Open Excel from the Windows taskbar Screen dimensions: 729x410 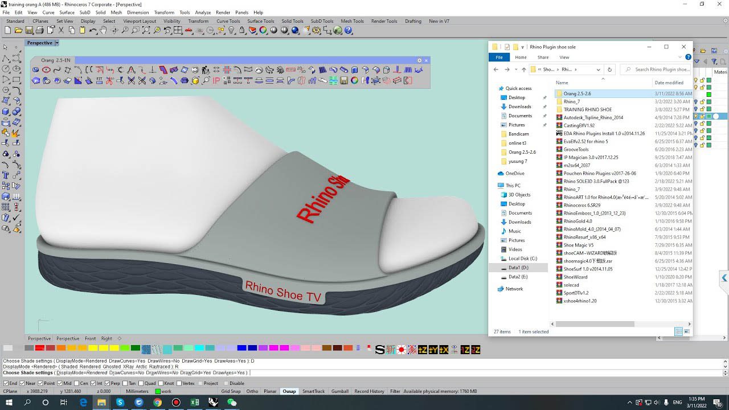tap(195, 402)
